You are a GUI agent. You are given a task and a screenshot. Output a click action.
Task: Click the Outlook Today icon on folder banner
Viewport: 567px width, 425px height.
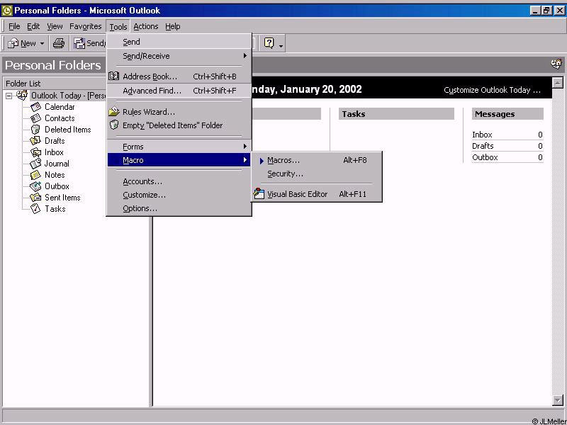click(x=556, y=64)
